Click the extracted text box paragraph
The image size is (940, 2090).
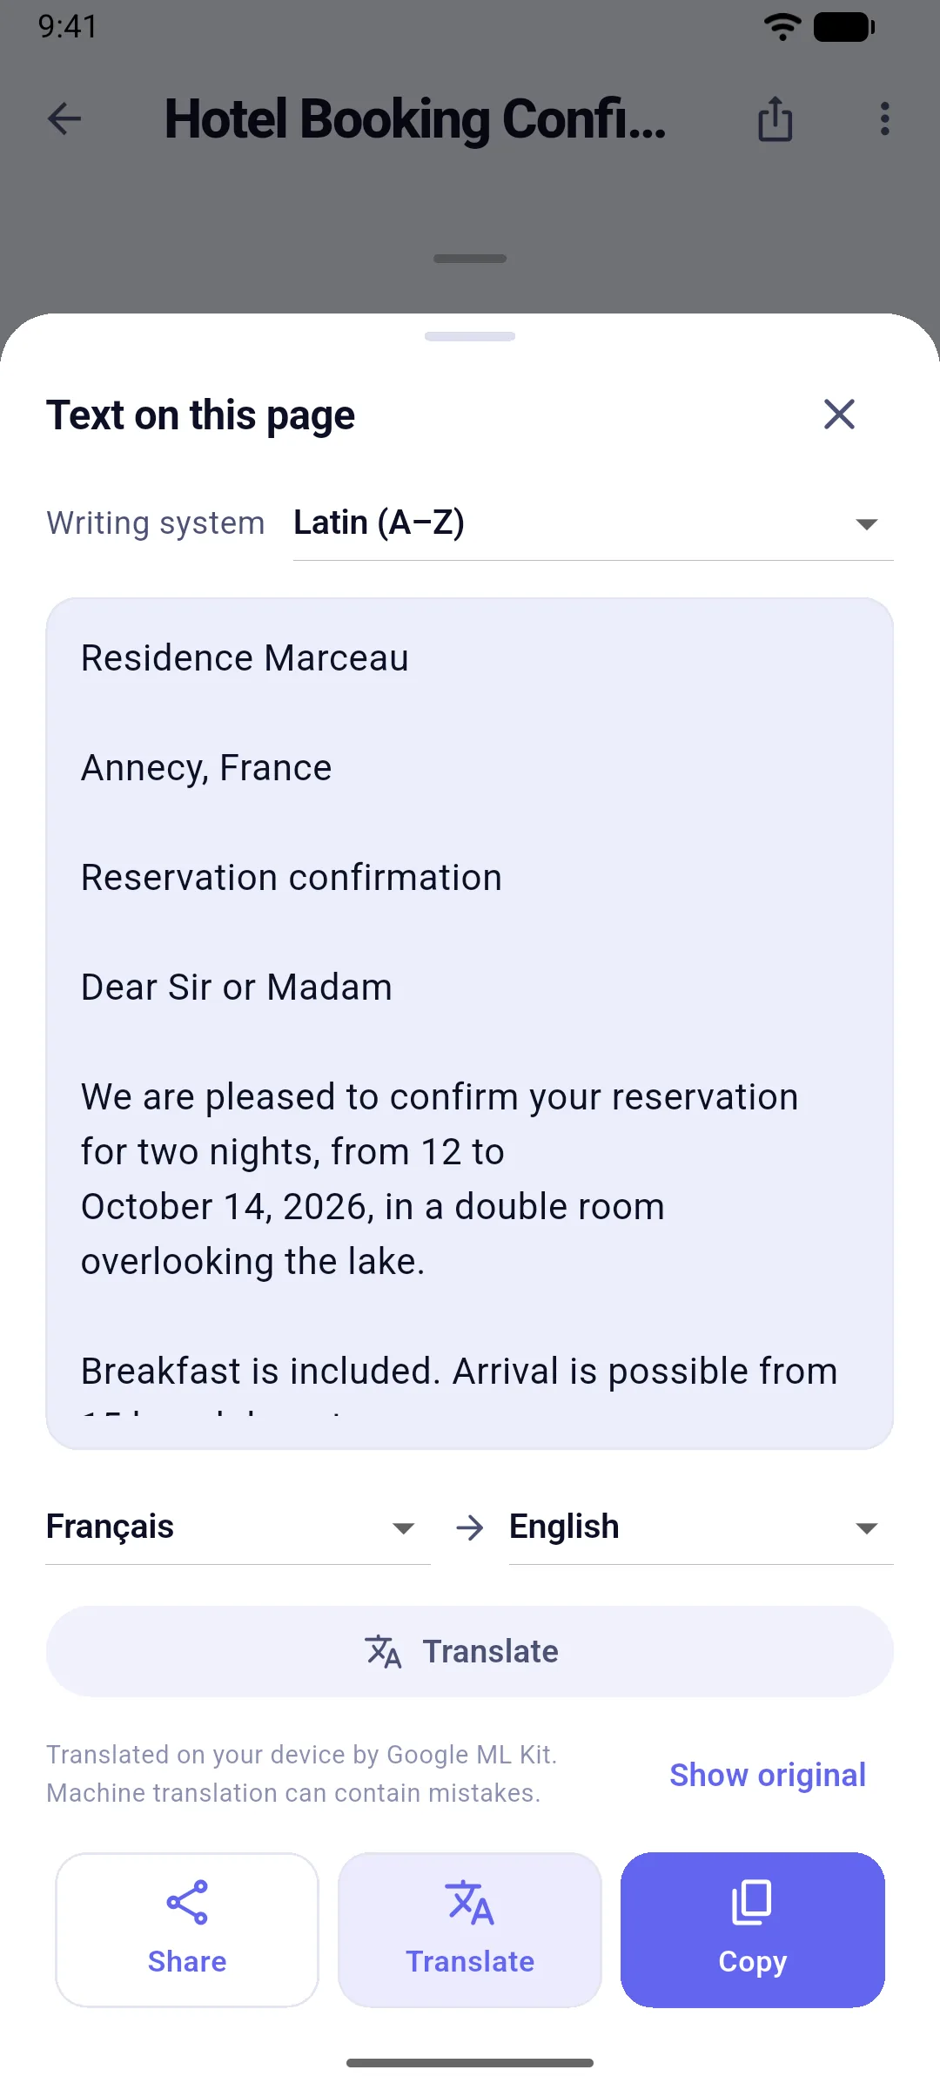[470, 1023]
